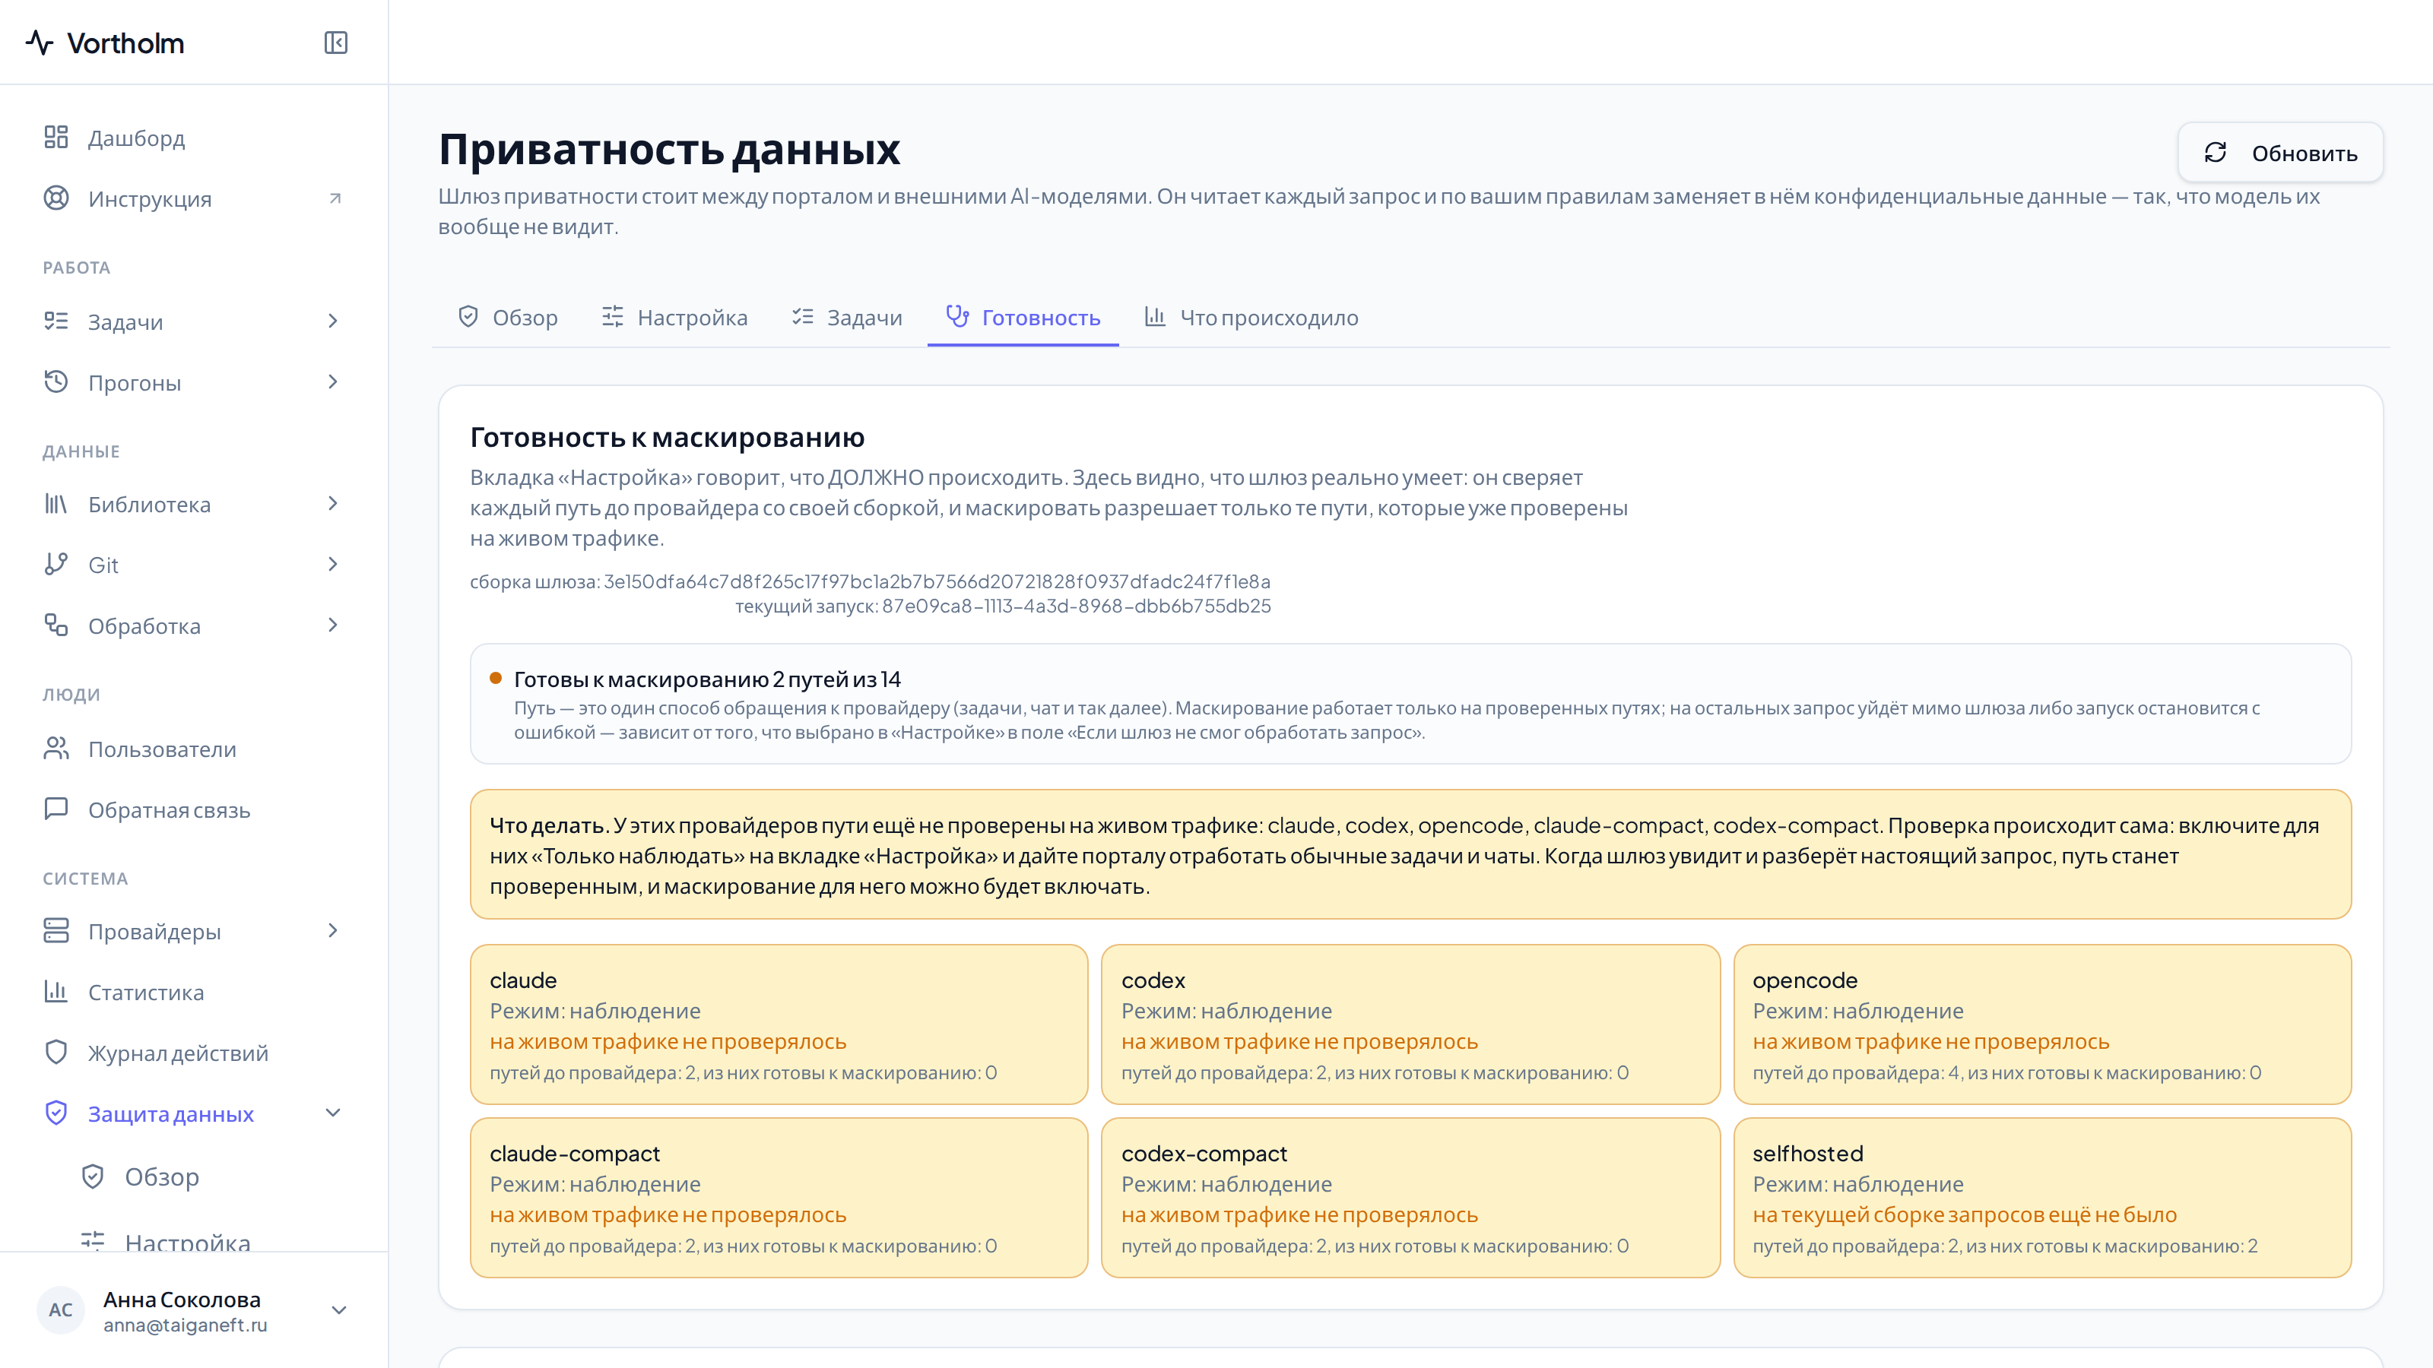This screenshot has height=1368, width=2433.
Task: Click the gateway build hash text
Action: (870, 581)
